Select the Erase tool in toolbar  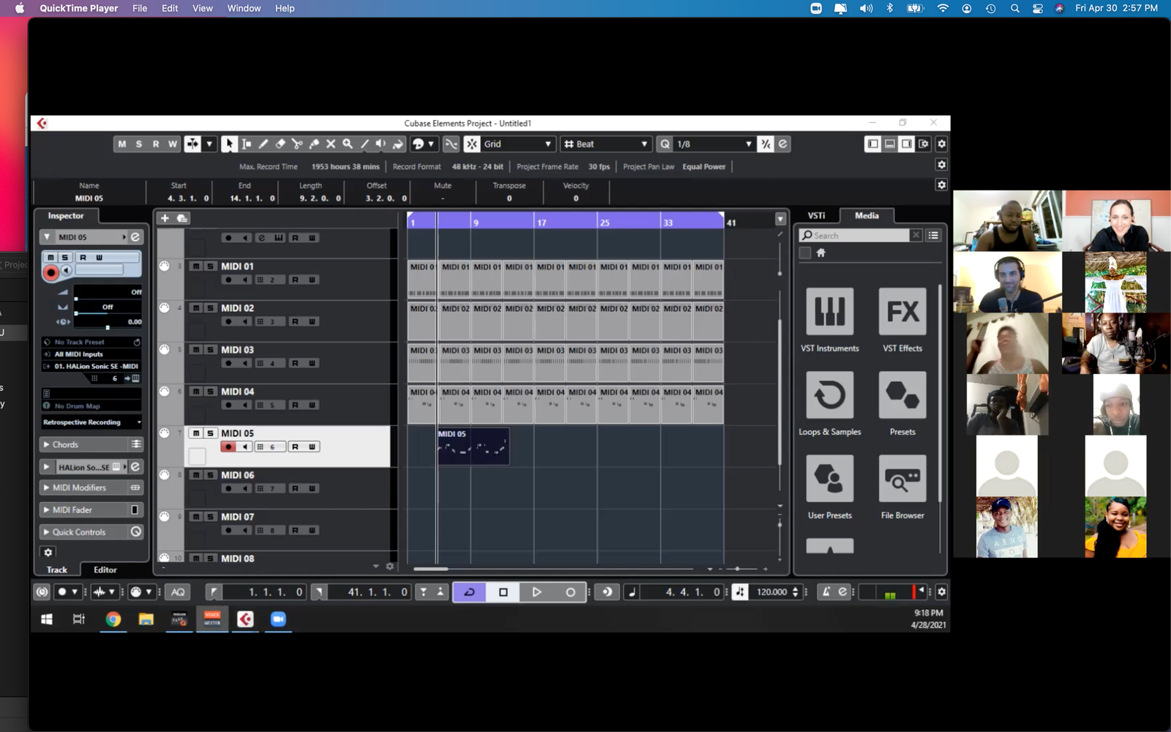point(280,144)
